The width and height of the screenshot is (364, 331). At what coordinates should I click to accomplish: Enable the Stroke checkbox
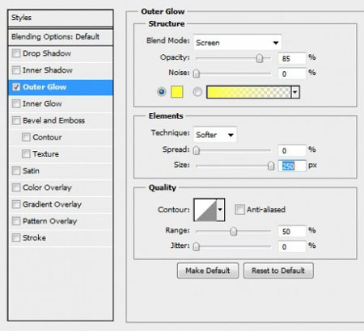(x=16, y=237)
